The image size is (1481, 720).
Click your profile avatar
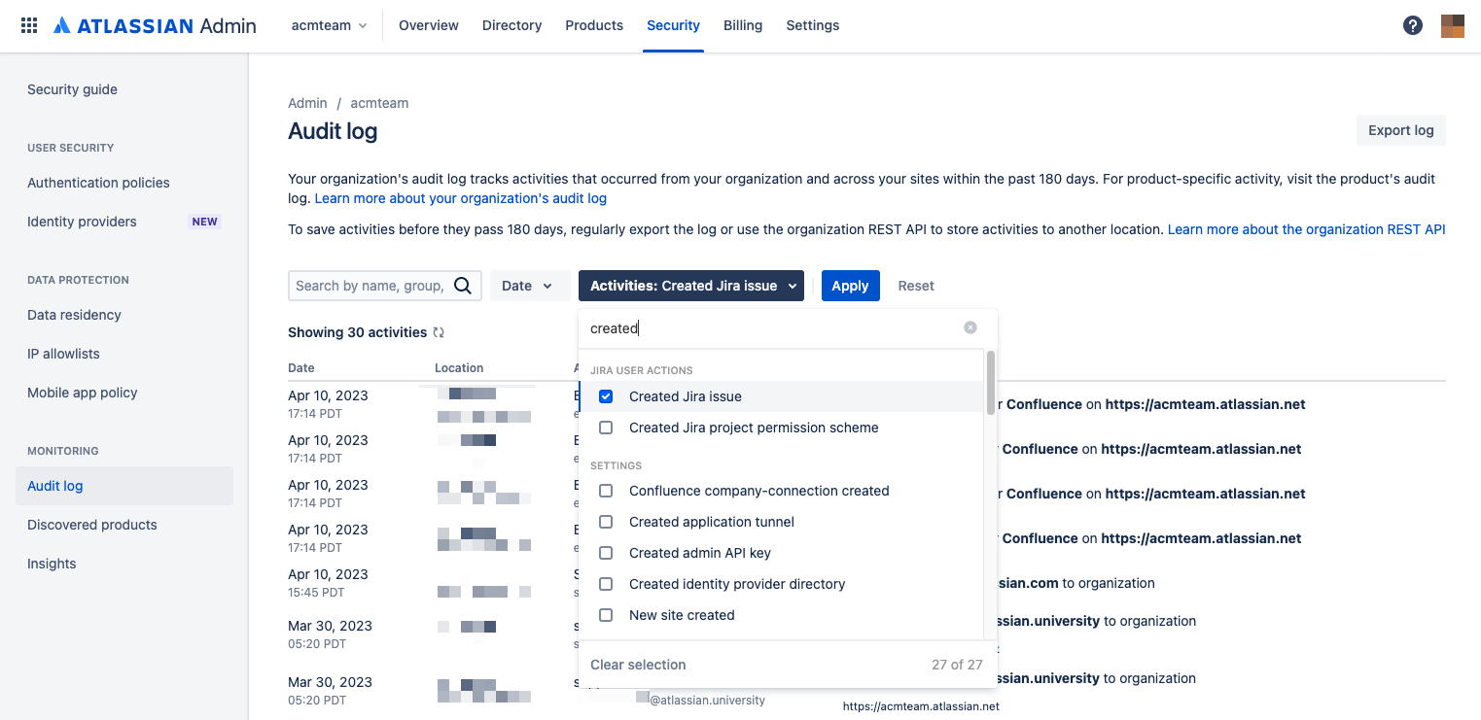click(1452, 25)
